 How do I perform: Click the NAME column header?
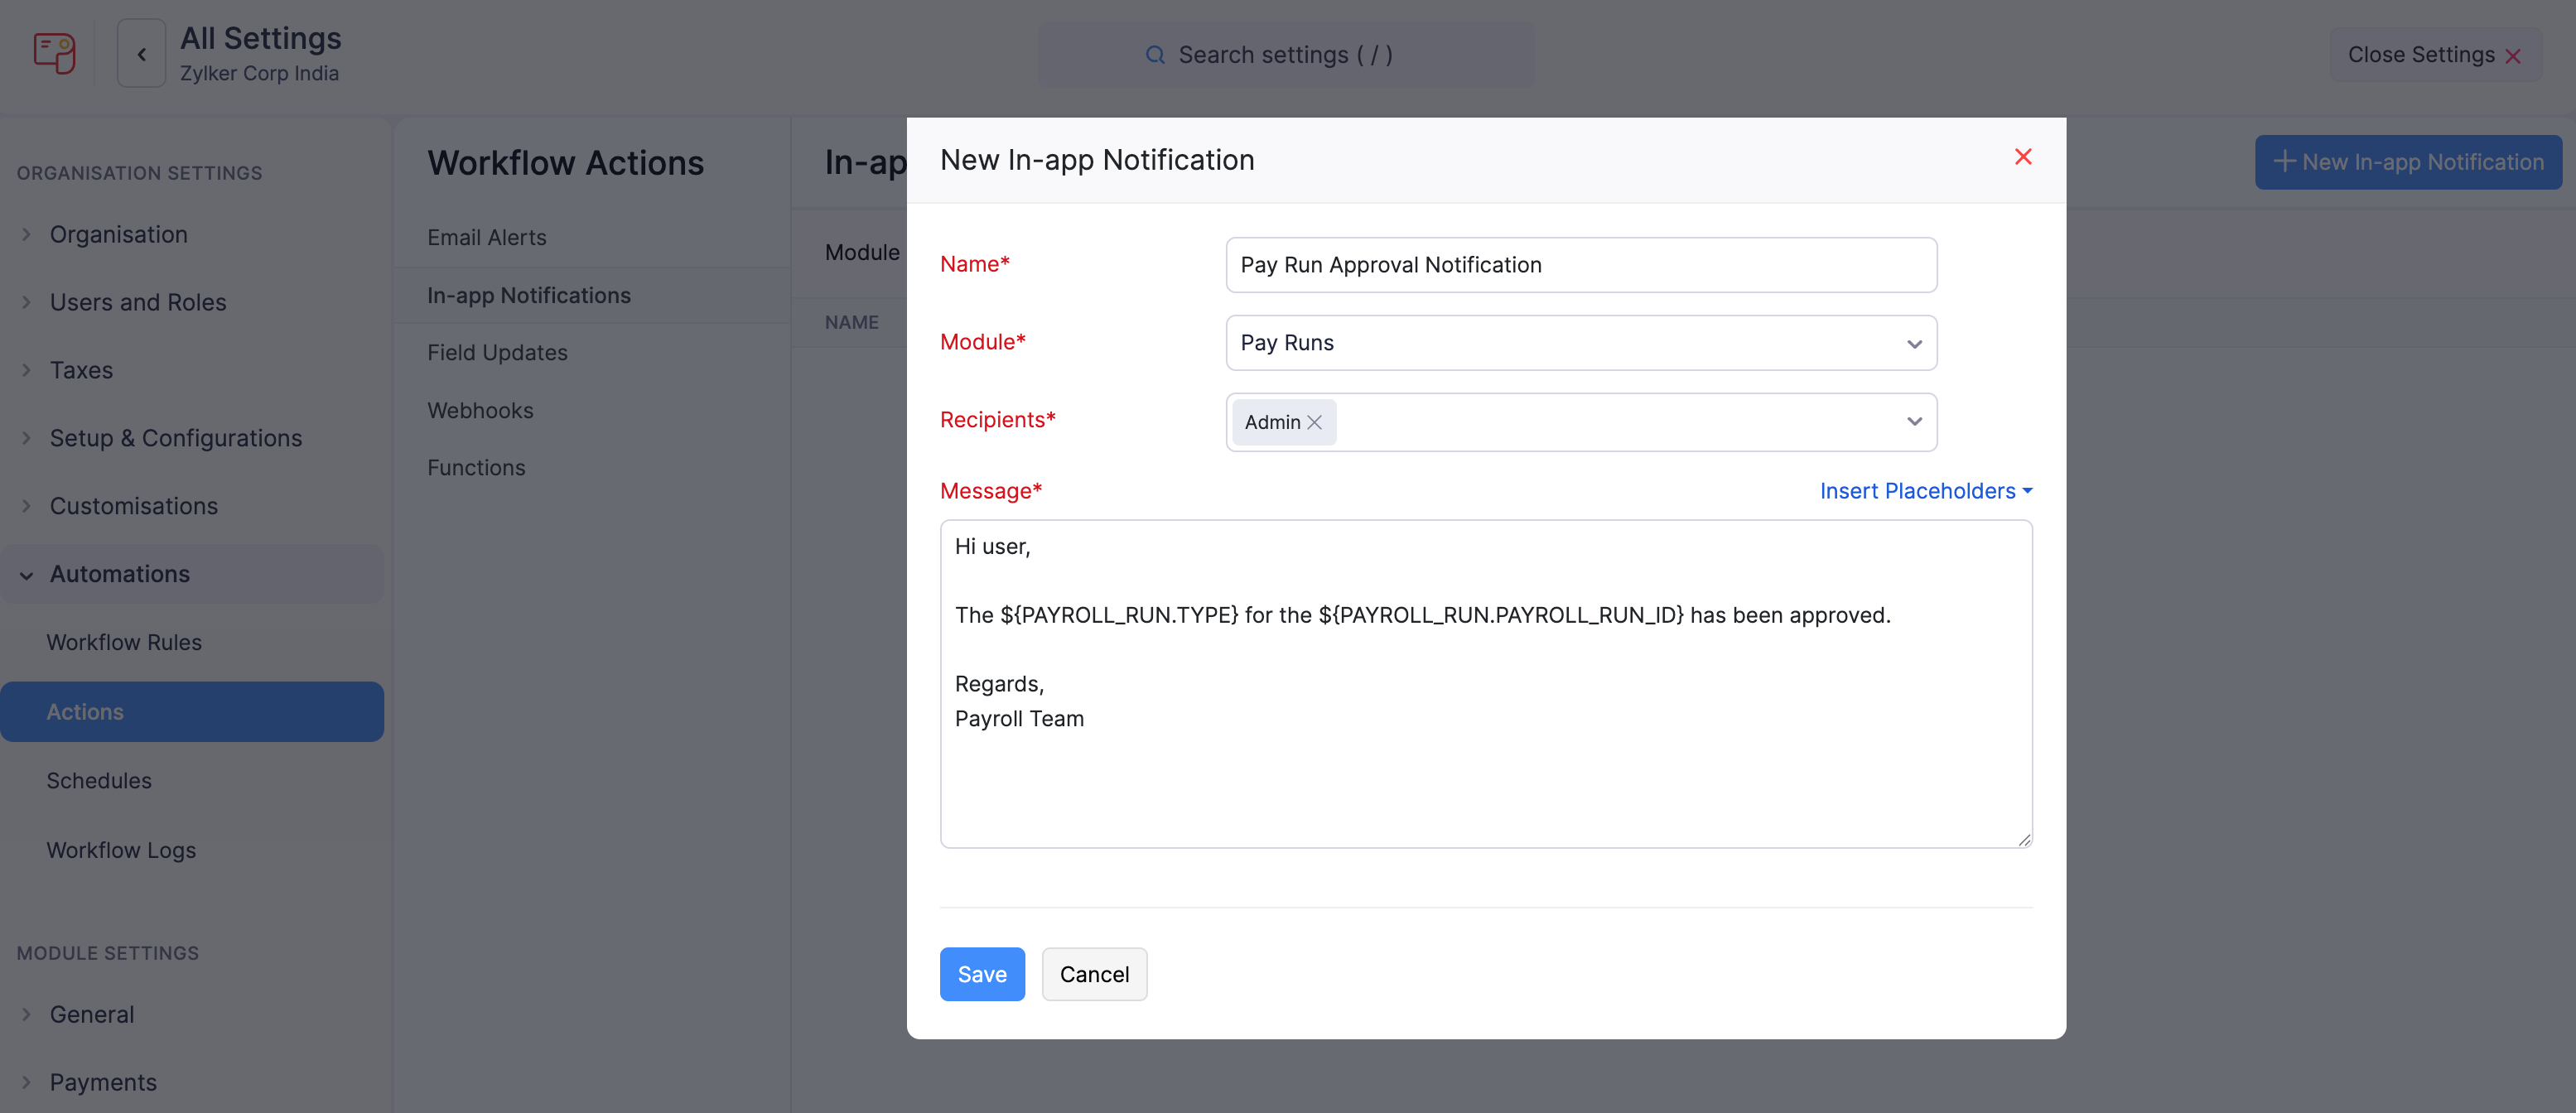tap(851, 322)
